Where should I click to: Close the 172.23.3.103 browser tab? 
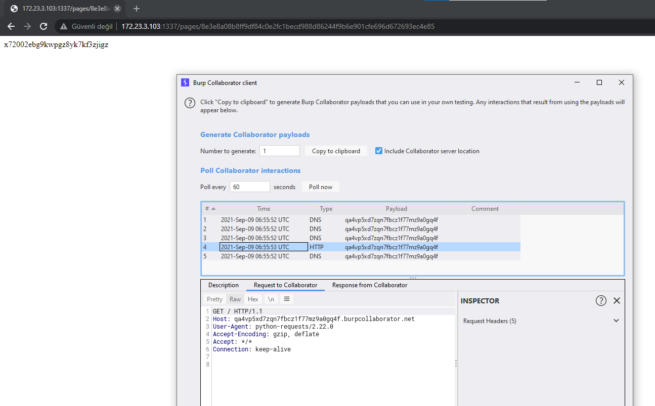(117, 9)
